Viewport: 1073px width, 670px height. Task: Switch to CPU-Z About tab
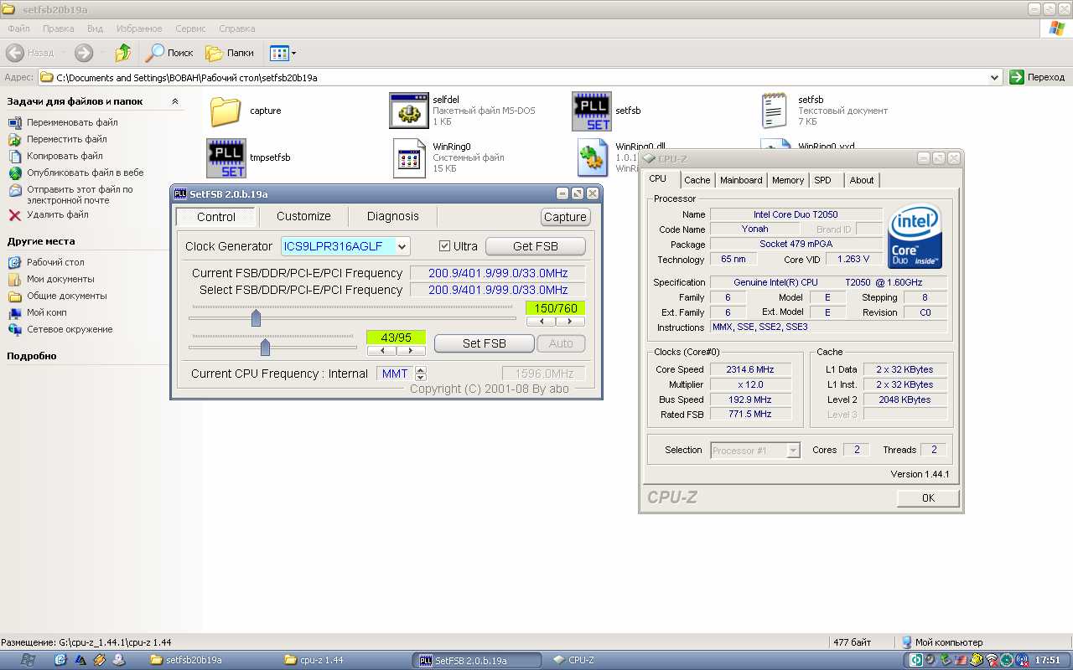coord(862,180)
